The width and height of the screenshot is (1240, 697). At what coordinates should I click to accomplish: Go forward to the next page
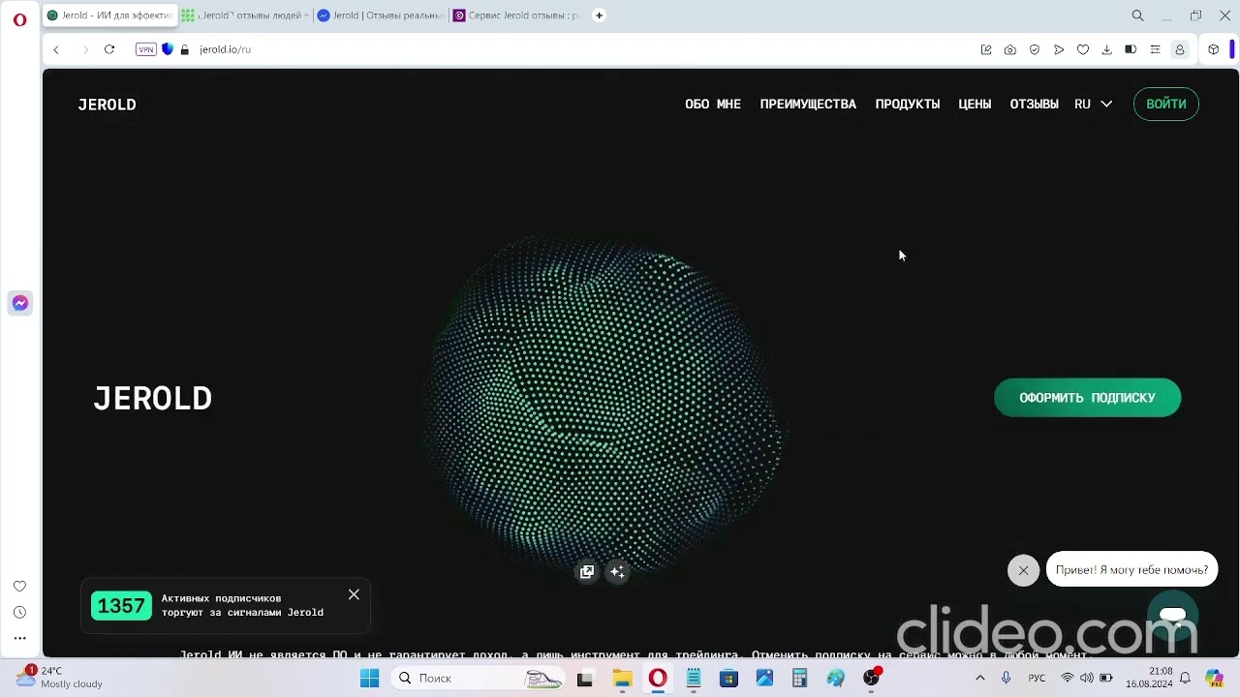pyautogui.click(x=85, y=49)
